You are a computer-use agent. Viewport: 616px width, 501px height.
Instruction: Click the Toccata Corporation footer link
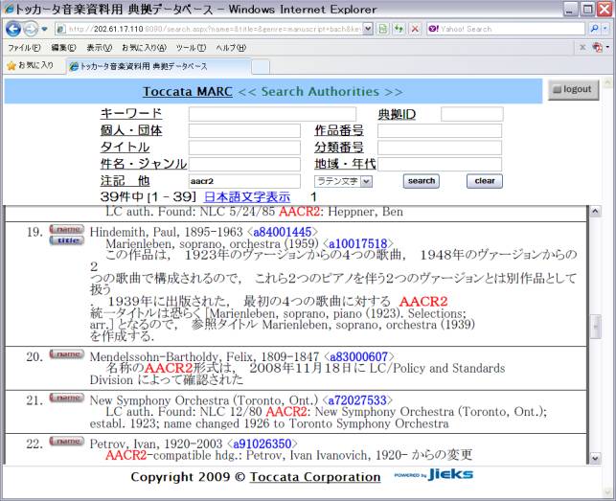point(315,477)
